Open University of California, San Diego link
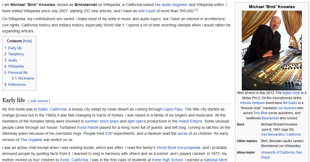 click(x=281, y=155)
